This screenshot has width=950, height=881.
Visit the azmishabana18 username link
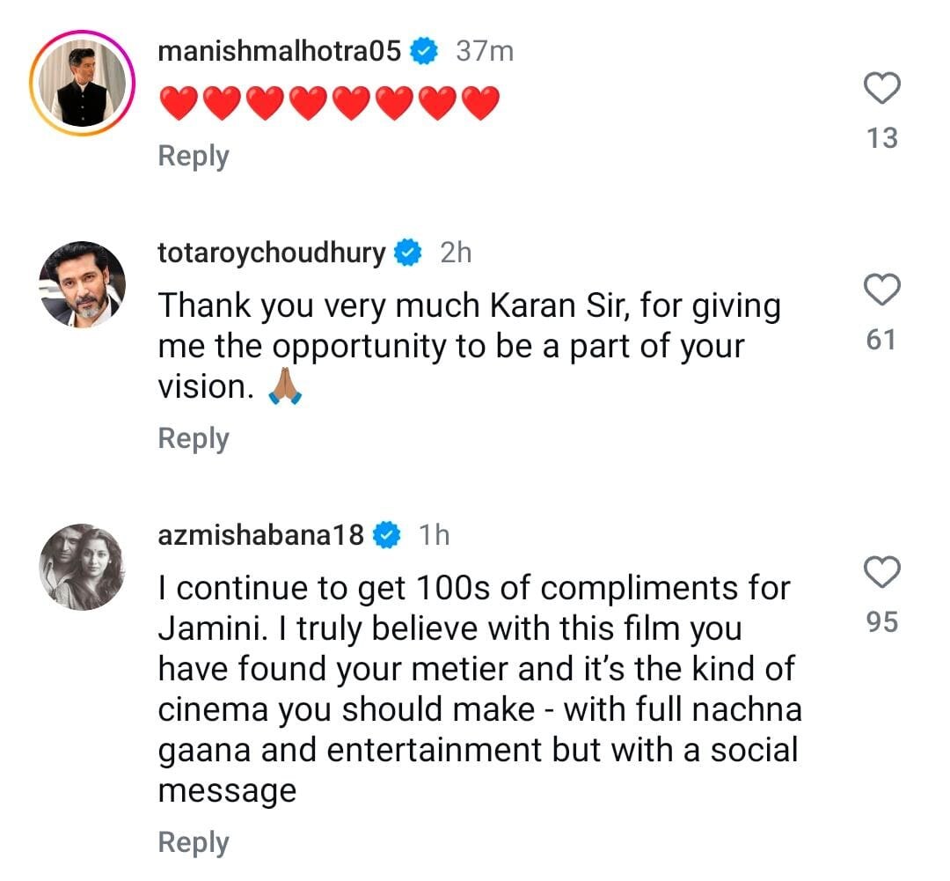(x=261, y=535)
